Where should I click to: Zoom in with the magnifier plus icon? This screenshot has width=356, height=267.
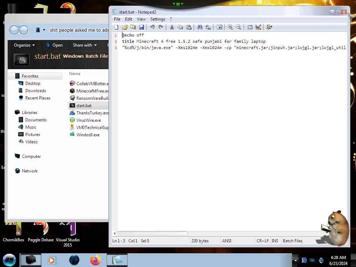[230, 27]
